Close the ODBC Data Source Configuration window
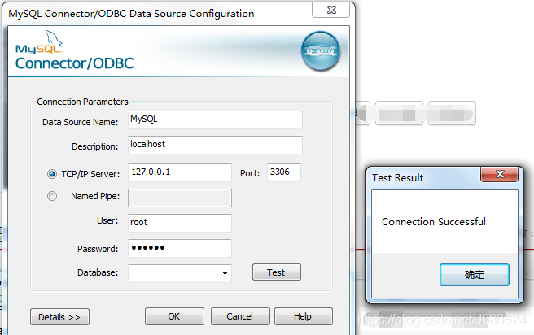The height and width of the screenshot is (335, 534). [x=331, y=10]
